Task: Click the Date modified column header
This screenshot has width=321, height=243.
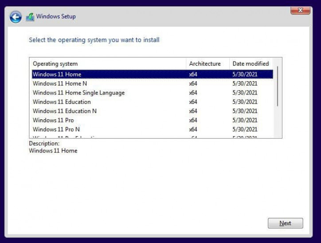Action: 251,64
